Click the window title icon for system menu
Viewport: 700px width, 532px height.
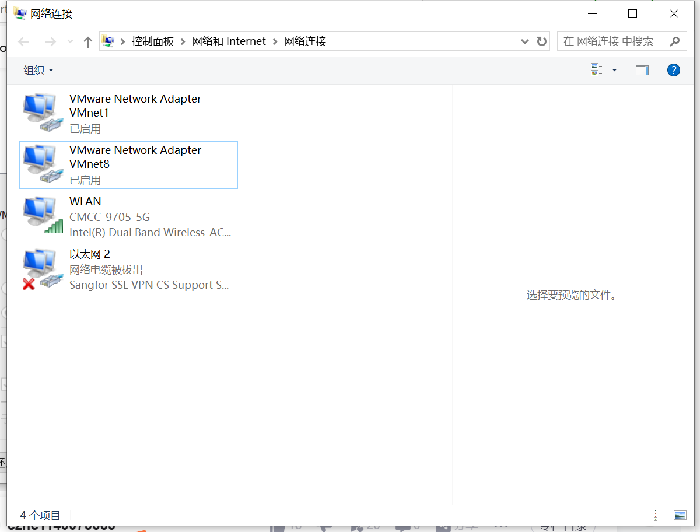tap(20, 13)
